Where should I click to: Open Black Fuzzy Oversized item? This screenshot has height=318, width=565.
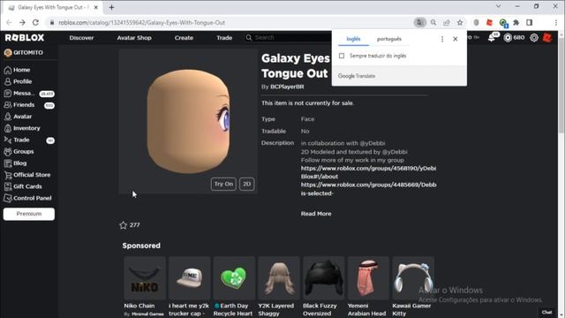coord(324,286)
